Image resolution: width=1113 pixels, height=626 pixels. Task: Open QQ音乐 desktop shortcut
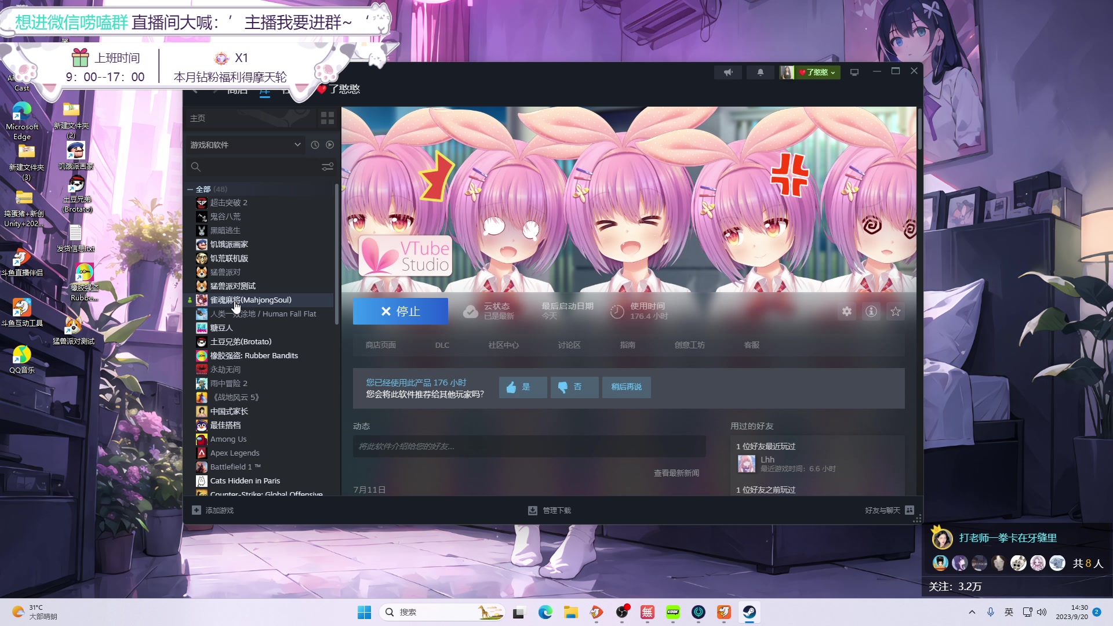(x=22, y=359)
